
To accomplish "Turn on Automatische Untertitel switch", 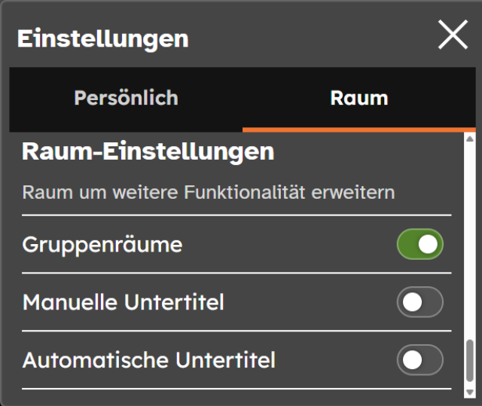I will pyautogui.click(x=419, y=360).
